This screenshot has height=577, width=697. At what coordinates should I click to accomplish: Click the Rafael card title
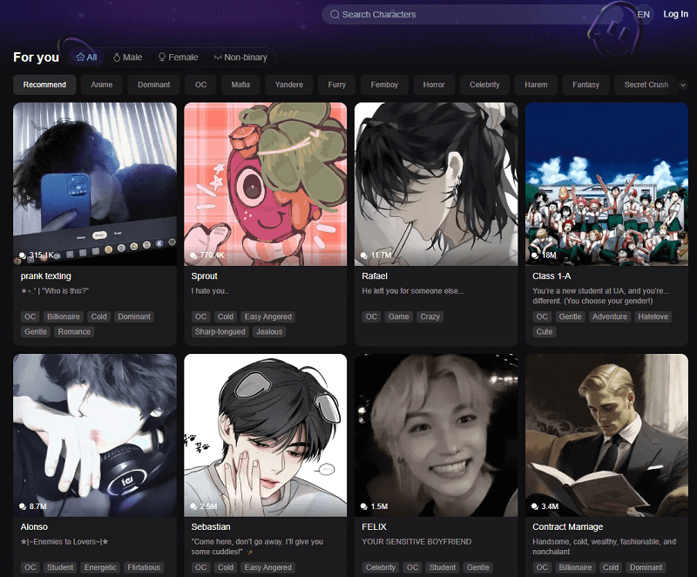tap(375, 276)
